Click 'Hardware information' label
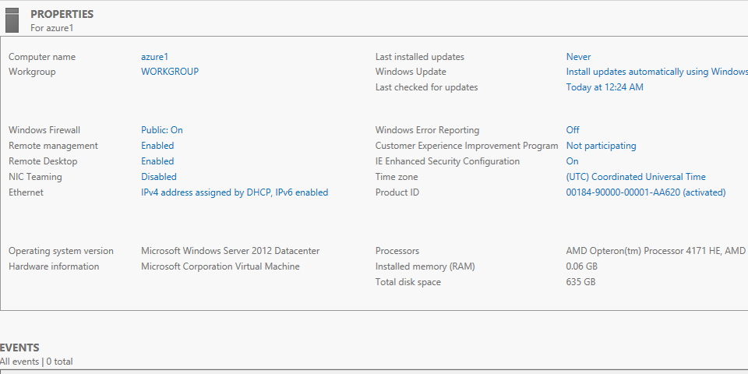Viewport: 748px width, 374px height. (x=54, y=266)
